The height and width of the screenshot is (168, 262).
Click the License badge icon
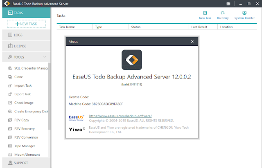click(x=10, y=46)
